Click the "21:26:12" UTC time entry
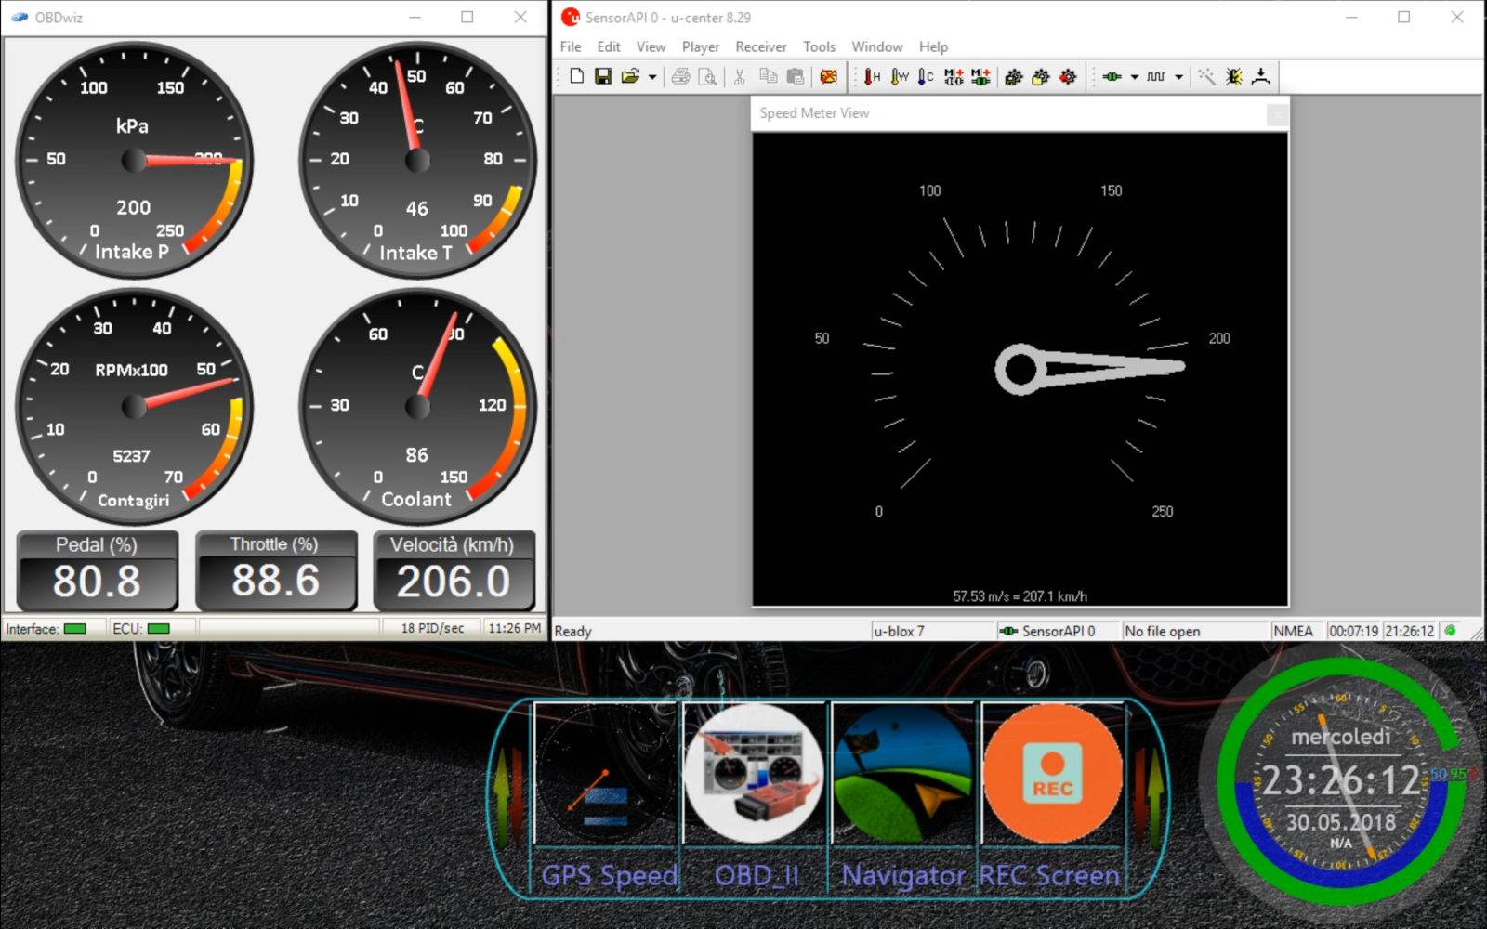 [x=1409, y=631]
